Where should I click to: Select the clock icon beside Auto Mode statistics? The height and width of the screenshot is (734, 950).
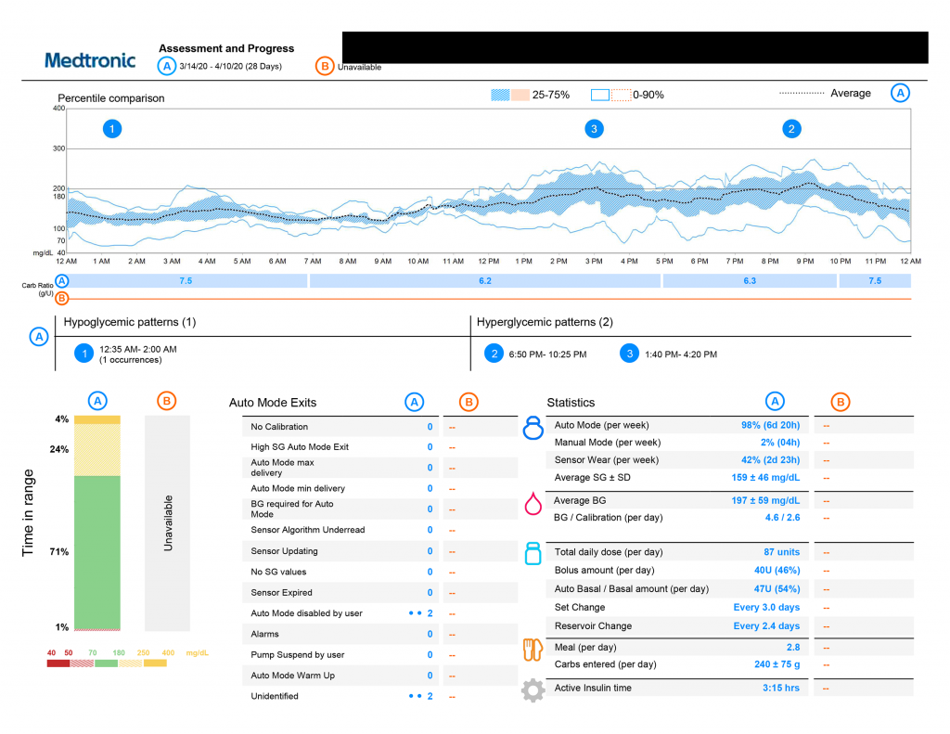coord(532,428)
